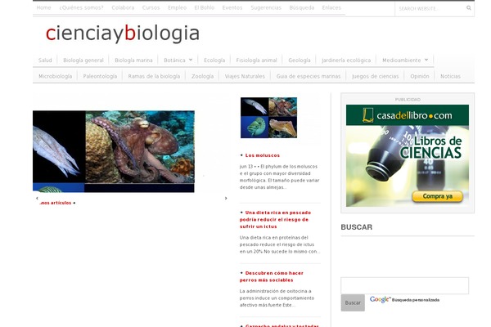Open the perros más sociables article
This screenshot has height=327, width=491.
coord(272,276)
